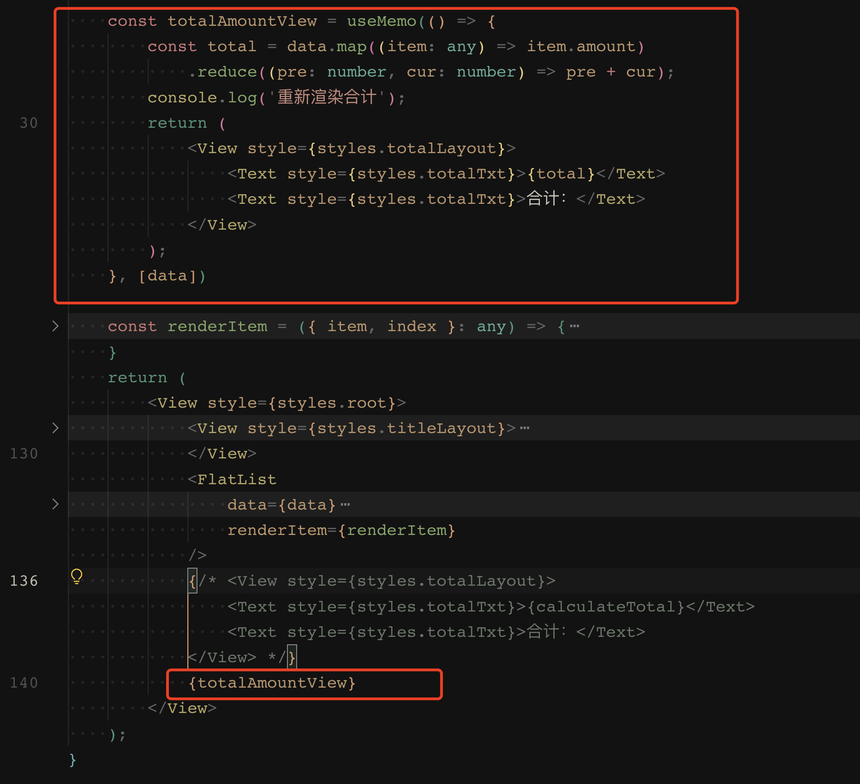Click the FlatList self-closing /> tag
The width and height of the screenshot is (860, 784).
click(197, 556)
